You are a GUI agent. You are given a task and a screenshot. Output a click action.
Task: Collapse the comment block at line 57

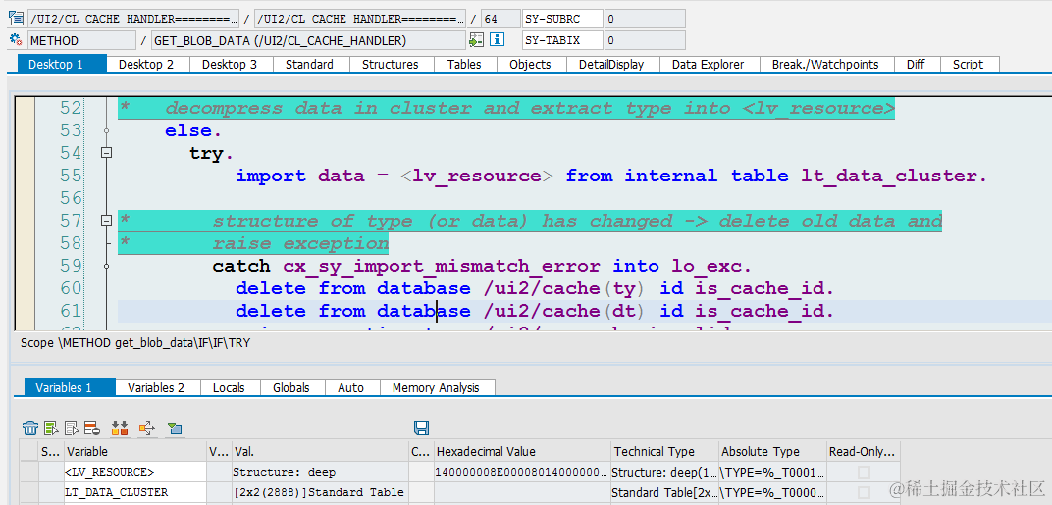pos(106,220)
